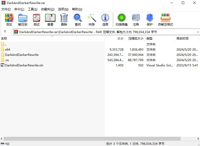200x146 pixels.
Task: Click the date 2023/9/15 5:41
Action: [x=187, y=65]
